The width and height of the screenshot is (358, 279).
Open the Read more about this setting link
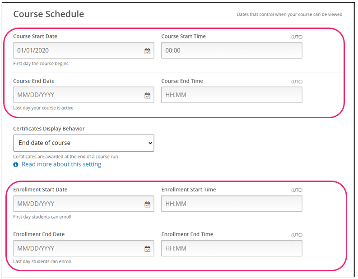tap(61, 164)
